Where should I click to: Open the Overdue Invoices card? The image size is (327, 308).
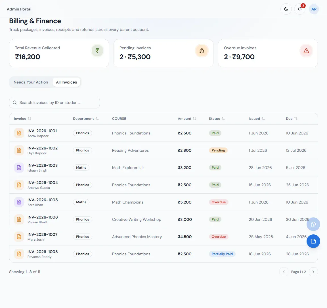pyautogui.click(x=268, y=53)
